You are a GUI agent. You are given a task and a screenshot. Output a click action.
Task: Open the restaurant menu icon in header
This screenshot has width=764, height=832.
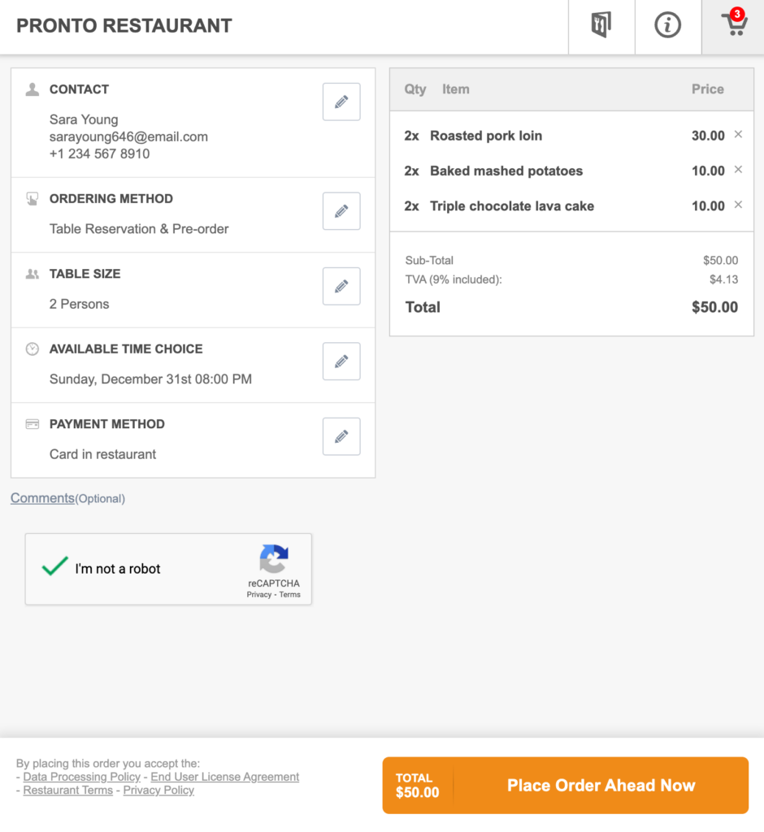point(601,26)
